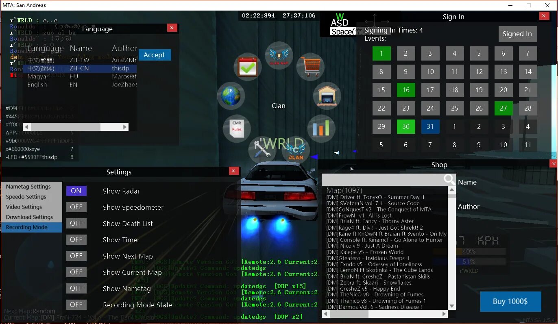Open the bar chart statistics icon

[321, 128]
